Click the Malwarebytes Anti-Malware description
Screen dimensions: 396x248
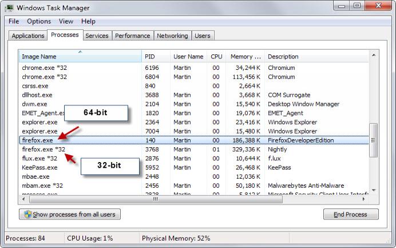[x=306, y=186]
